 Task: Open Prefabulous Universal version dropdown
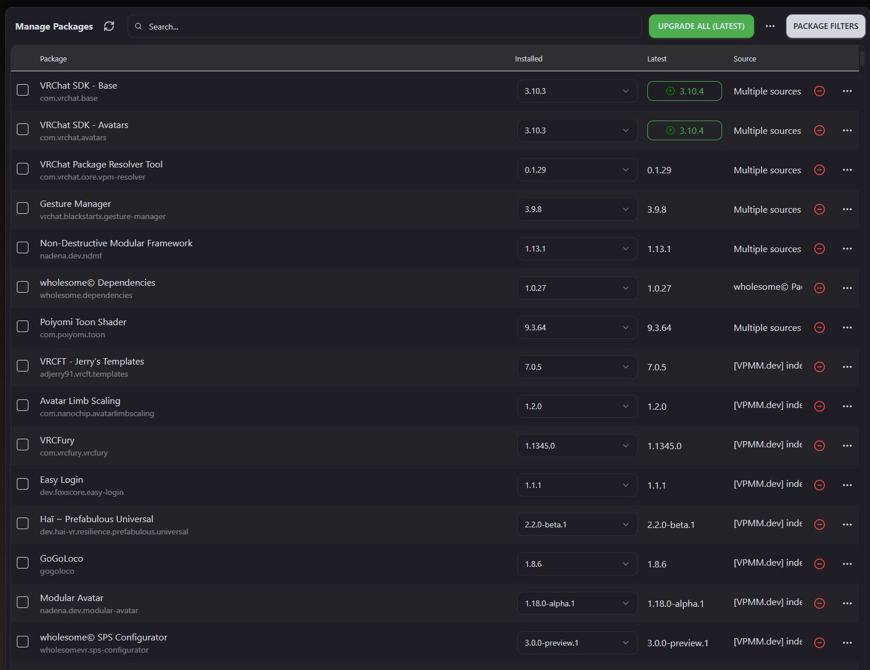577,525
